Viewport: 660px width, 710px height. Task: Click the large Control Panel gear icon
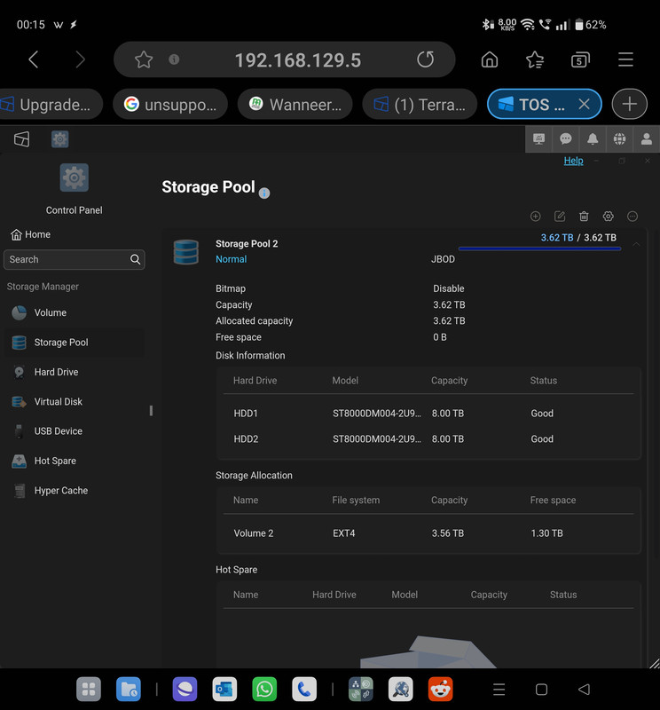pos(75,177)
